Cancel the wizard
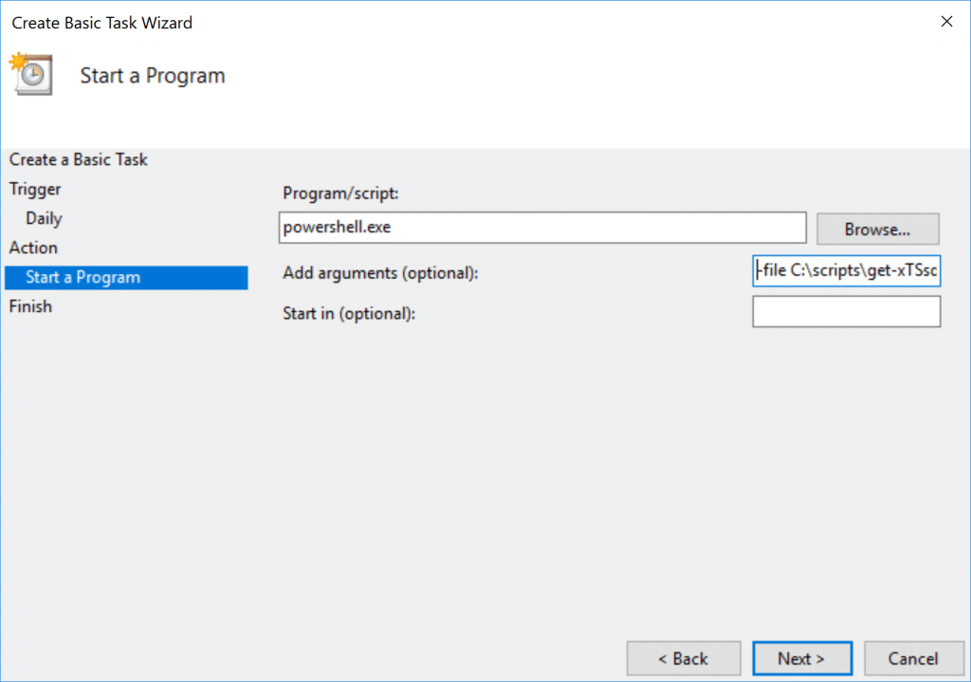The image size is (971, 682). point(913,657)
